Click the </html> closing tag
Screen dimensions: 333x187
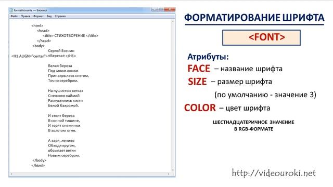coord(38,165)
